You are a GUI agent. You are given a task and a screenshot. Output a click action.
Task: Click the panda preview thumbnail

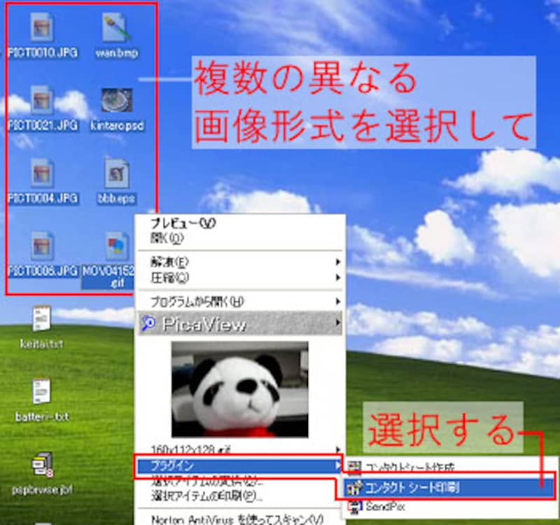[239, 389]
